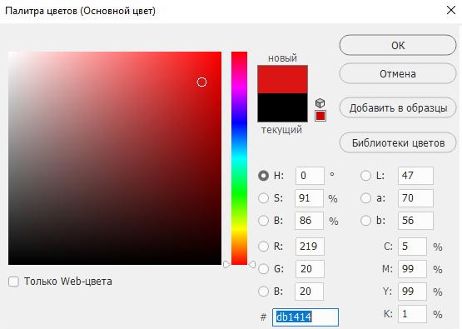The image size is (462, 329).
Task: Enable the Только Web-цвета checkbox
Action: 13,282
